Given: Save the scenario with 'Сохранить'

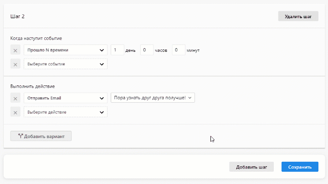Looking at the screenshot, I should tap(299, 167).
